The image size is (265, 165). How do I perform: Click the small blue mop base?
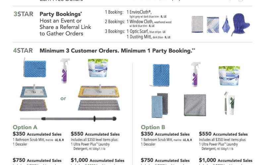click(x=33, y=91)
